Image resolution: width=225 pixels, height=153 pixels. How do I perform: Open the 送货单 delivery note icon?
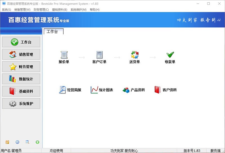pos(135,55)
